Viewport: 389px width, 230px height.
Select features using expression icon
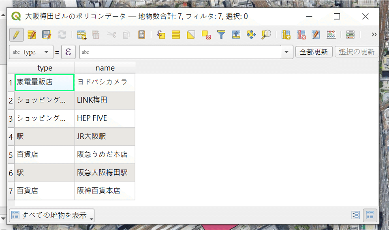(x=161, y=34)
